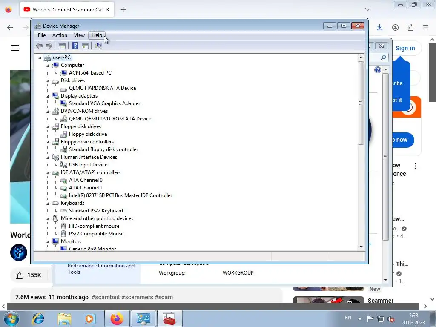Collapse Mice and other pointing devices
Viewport: 436px width, 327px height.
(48, 219)
